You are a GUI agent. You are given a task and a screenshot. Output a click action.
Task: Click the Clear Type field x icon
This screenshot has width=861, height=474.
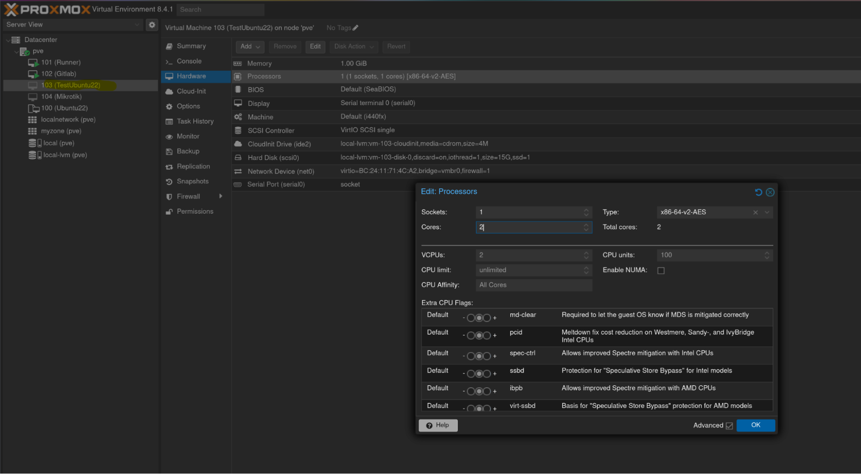coord(755,212)
